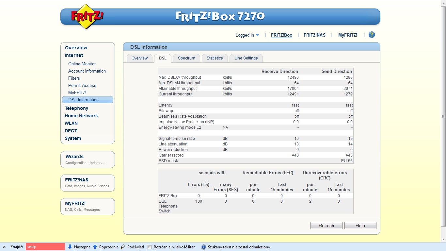
Task: Click the PSD mask value EU-56
Action: (x=347, y=161)
